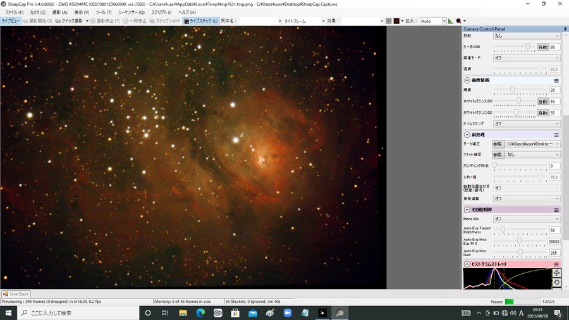Toggle ターボUSB 自動 button
Image resolution: width=569 pixels, height=320 pixels.
(x=542, y=47)
